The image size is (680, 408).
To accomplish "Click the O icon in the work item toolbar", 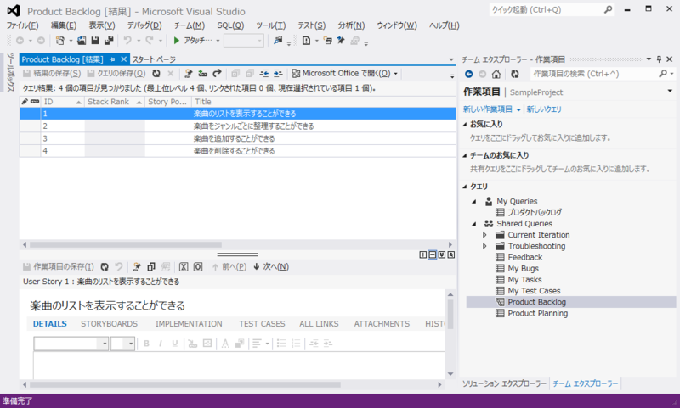I will pos(198,267).
